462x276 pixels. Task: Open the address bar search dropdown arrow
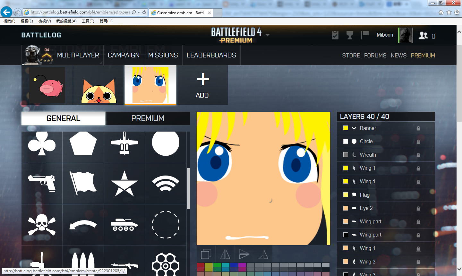pos(139,13)
